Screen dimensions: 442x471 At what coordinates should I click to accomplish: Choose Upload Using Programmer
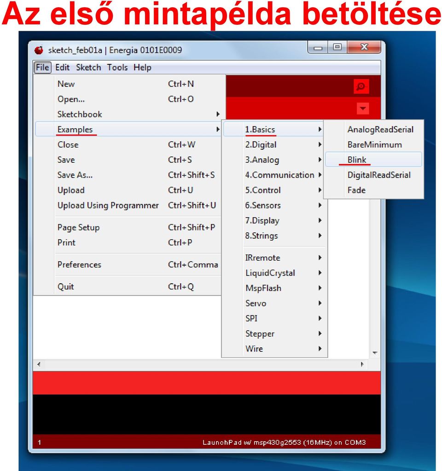coord(128,205)
